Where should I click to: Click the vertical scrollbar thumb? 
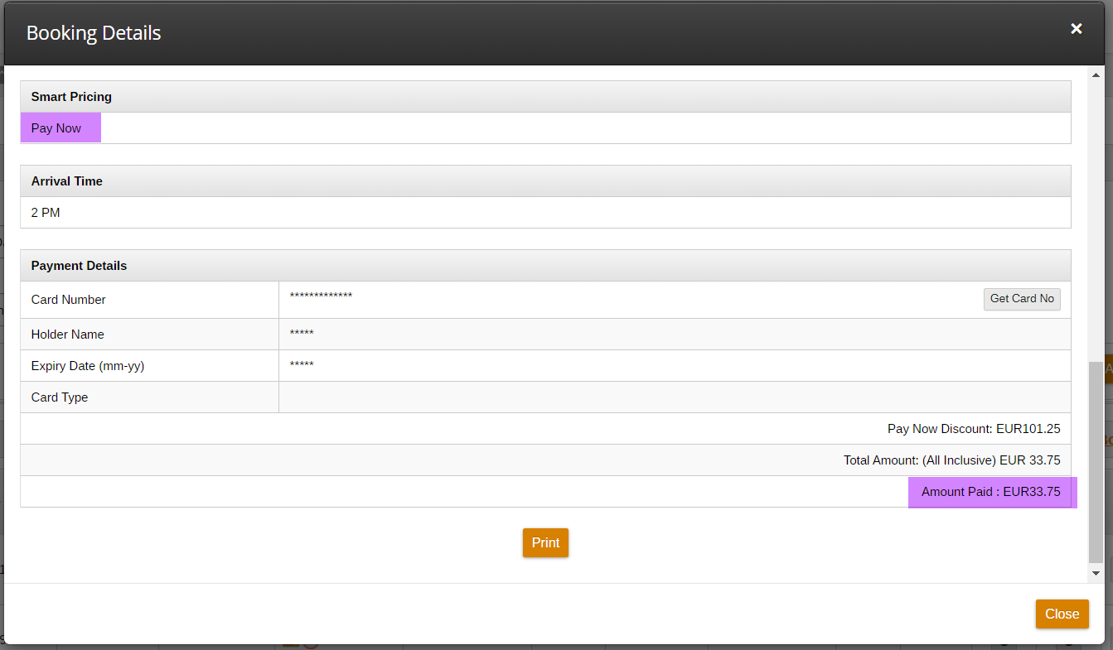(1096, 460)
